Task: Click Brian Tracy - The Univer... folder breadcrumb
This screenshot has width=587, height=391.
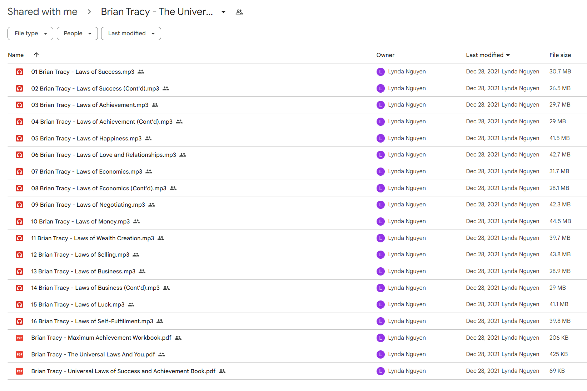Action: click(x=157, y=12)
